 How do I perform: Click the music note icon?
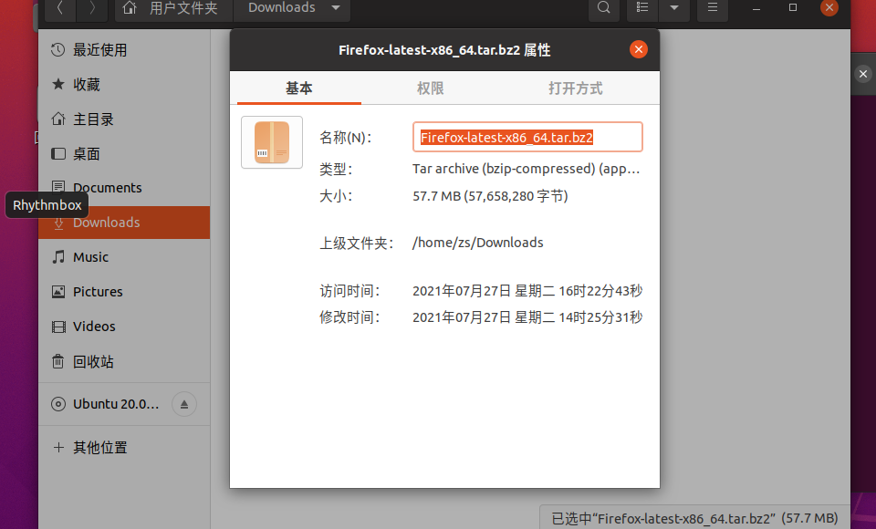point(58,257)
